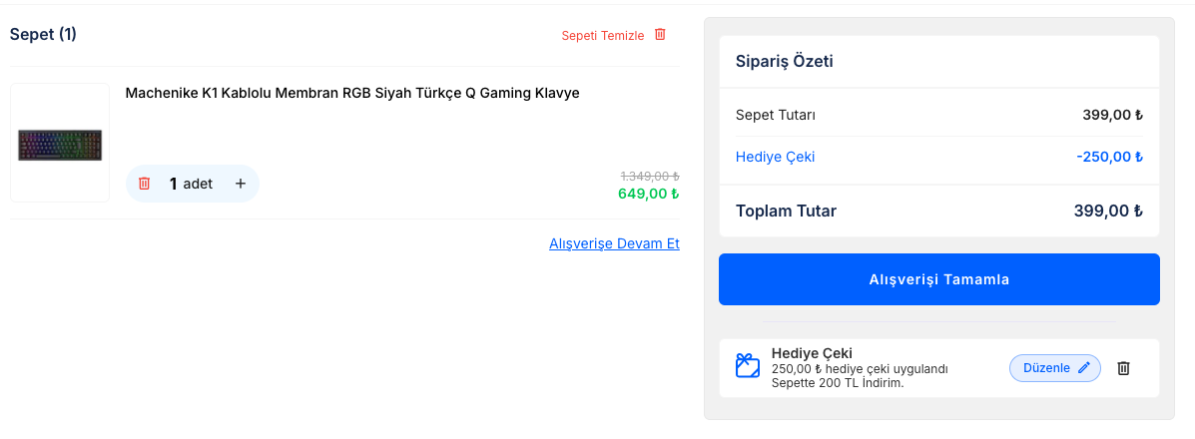
Task: Click the '1 adet' quantity value
Action: (x=191, y=184)
